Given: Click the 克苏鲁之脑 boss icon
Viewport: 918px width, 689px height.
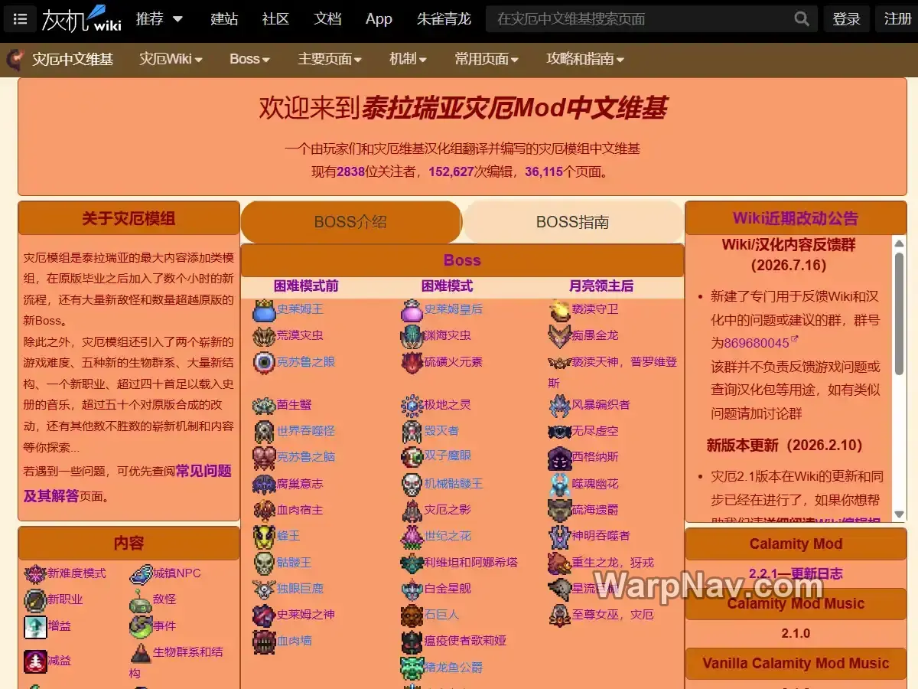Looking at the screenshot, I should click(x=264, y=457).
